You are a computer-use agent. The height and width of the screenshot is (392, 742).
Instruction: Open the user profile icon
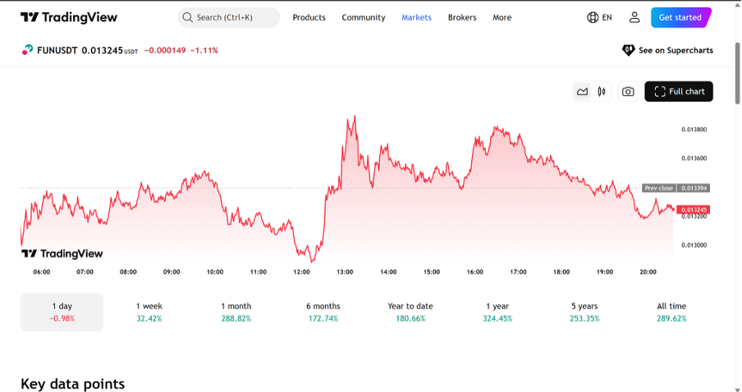(x=634, y=17)
